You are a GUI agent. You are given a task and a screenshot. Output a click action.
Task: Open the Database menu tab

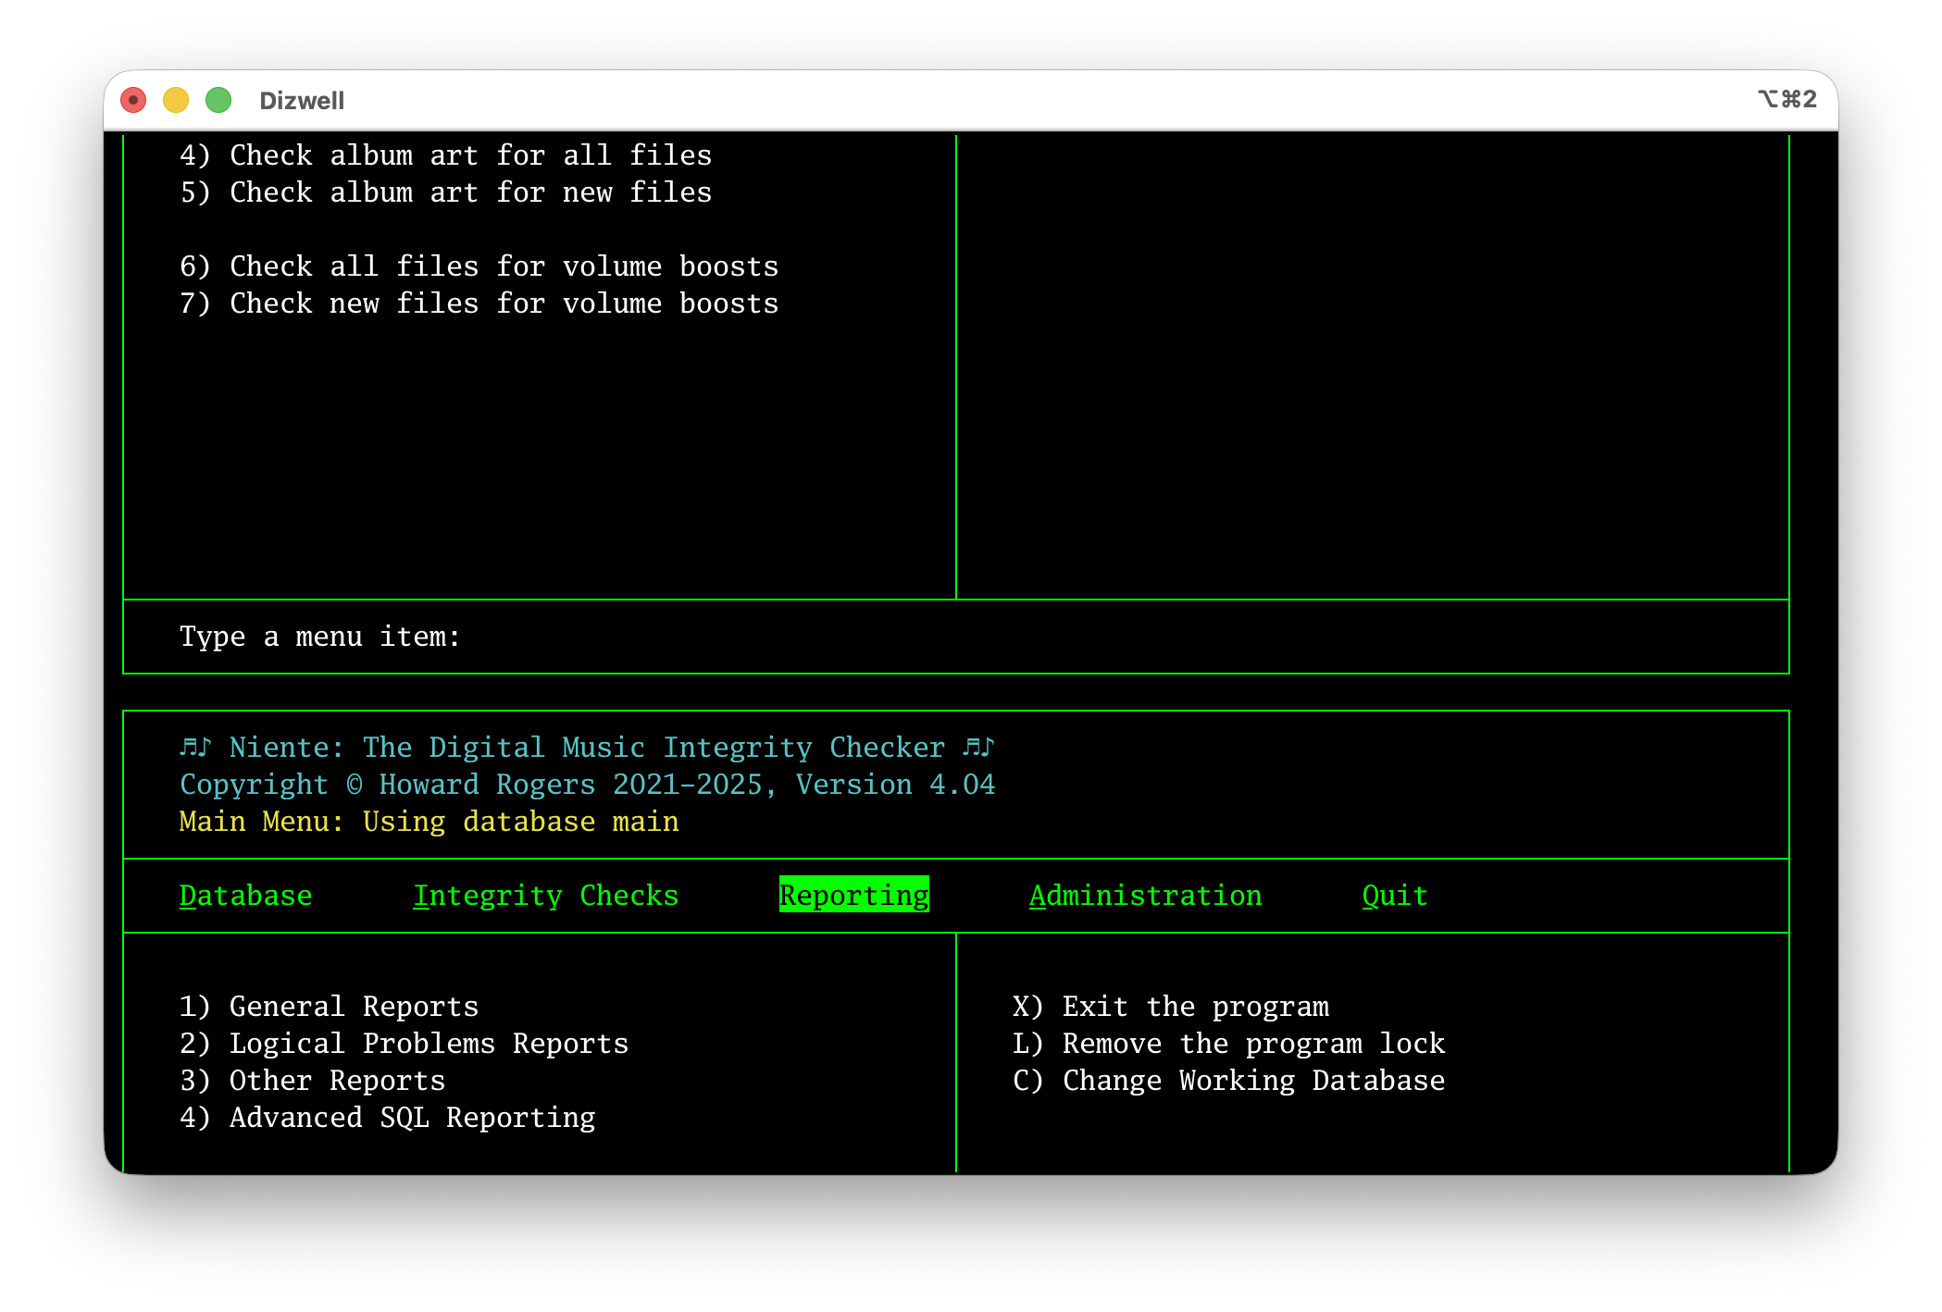(x=245, y=896)
